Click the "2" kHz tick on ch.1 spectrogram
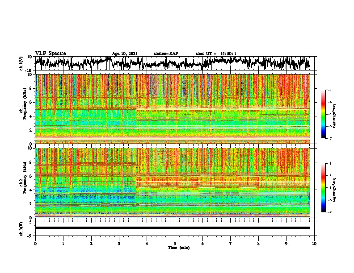Viewport: 354px width, 273px height. (x=31, y=130)
